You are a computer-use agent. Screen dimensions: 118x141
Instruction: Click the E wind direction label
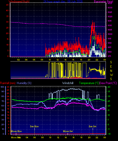[x=111, y=67]
